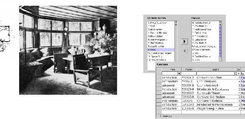245x119 pixels.
Task: Select Baker Baker in the CD list
Action: 161,36
